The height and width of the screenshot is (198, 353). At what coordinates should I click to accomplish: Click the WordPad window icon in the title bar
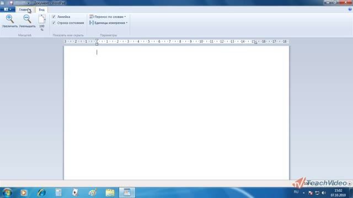(2, 3)
